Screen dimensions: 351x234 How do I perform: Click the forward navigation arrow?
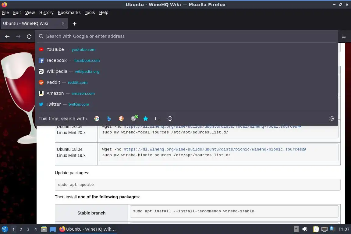(18, 36)
